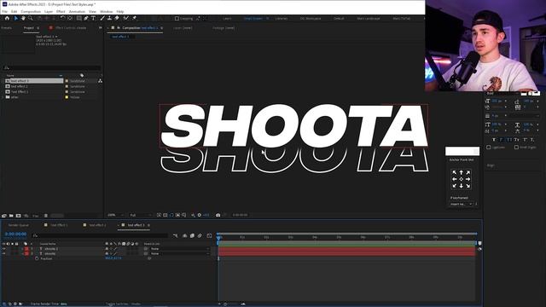Click the red label swatch of shoota 2
The image size is (546, 307).
pyautogui.click(x=26, y=249)
